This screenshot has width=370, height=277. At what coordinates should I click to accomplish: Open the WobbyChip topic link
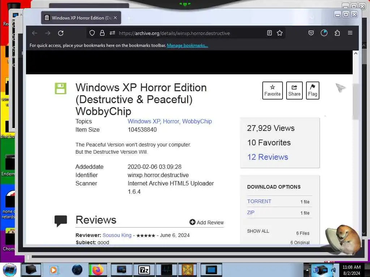click(x=197, y=121)
